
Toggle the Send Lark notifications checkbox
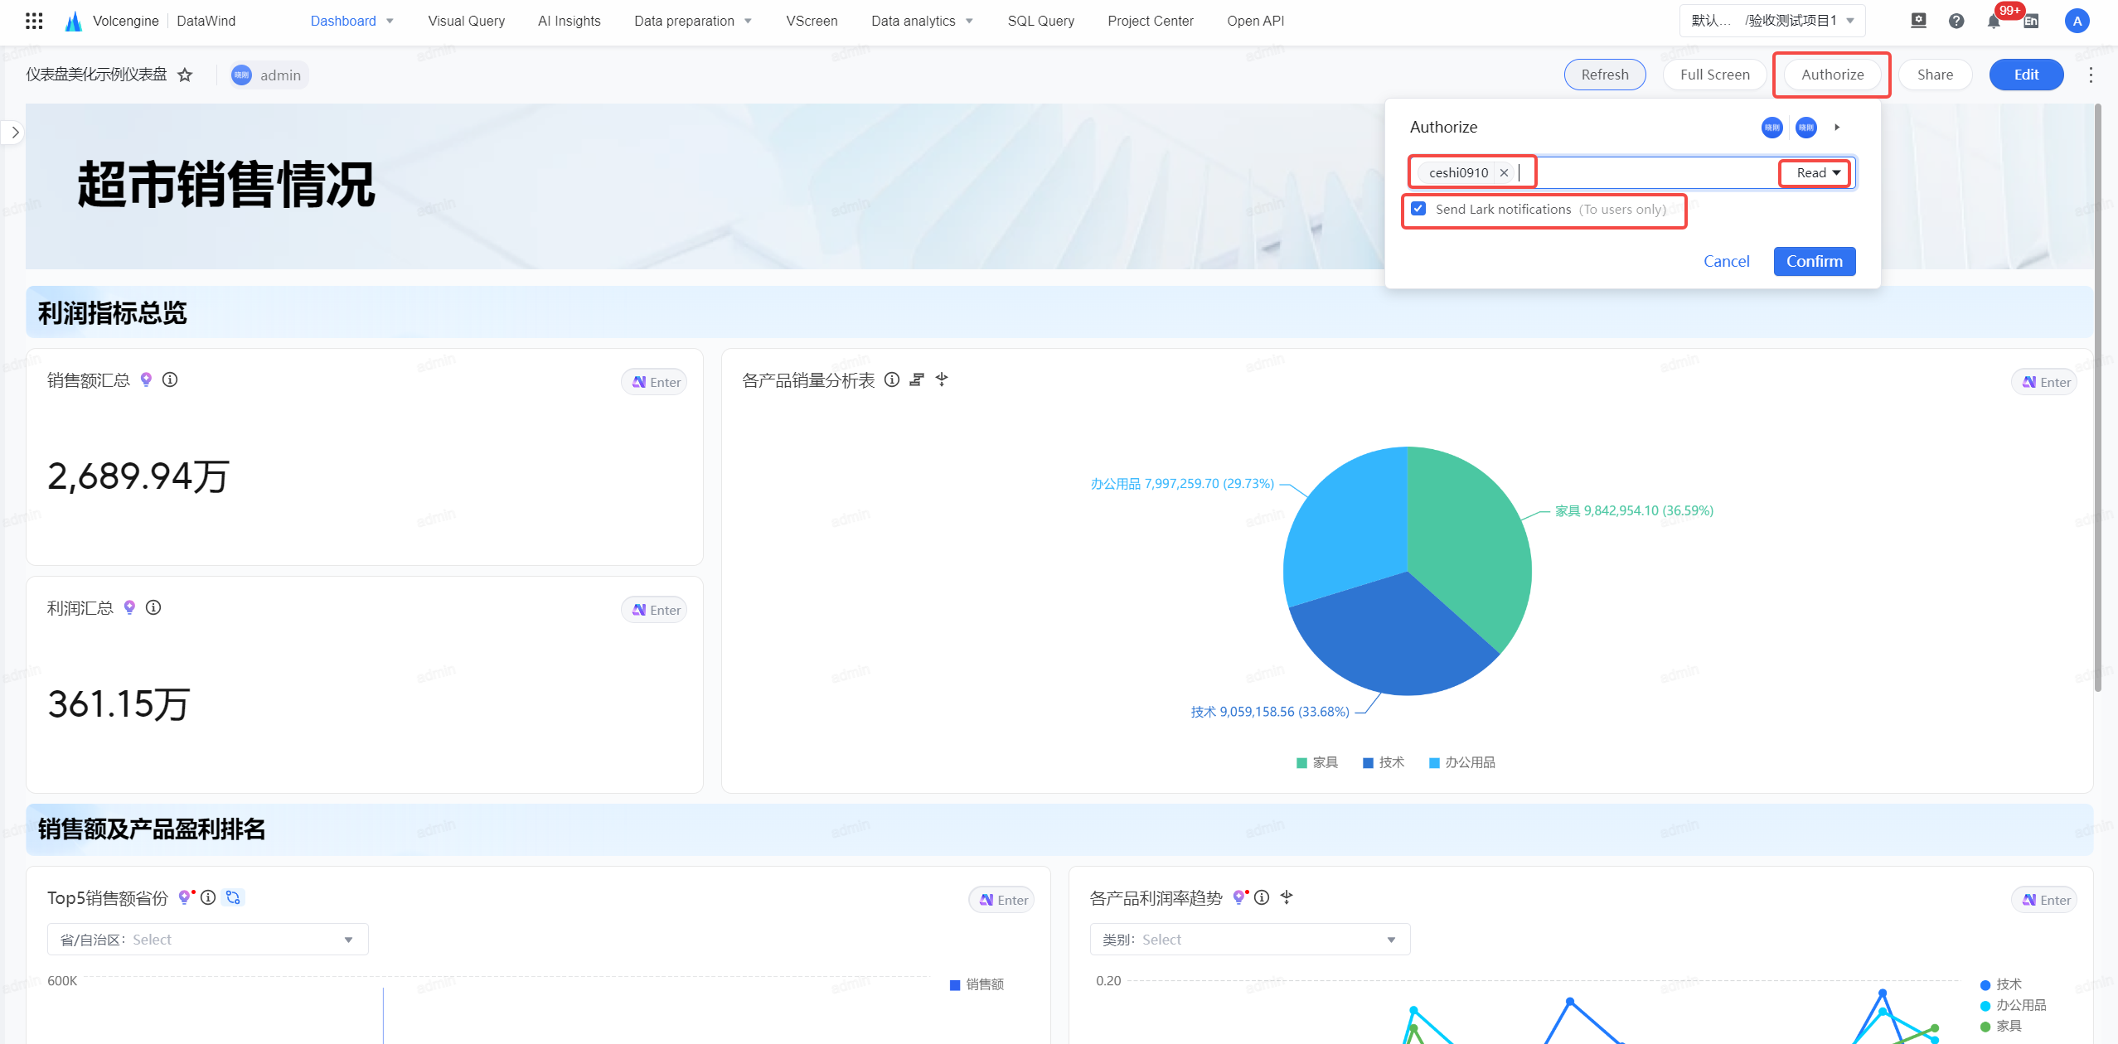tap(1418, 209)
